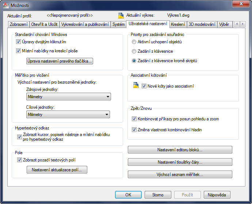Disable Zobrazit pozadí textových polí
Screen dimensions: 252x204
pyautogui.click(x=19, y=160)
